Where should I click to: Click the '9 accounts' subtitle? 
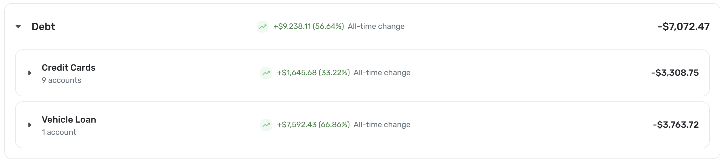(x=61, y=80)
